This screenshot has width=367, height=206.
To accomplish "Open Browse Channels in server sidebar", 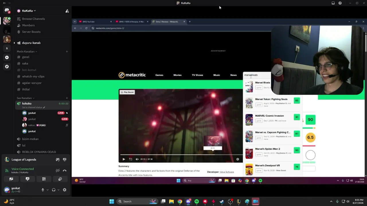I will (x=42, y=19).
